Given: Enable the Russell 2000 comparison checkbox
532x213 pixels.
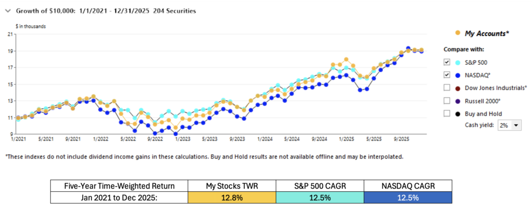Looking at the screenshot, I should [447, 101].
